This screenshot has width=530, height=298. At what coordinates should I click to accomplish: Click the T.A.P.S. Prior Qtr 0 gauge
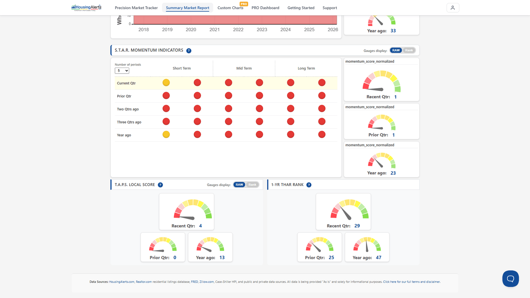coord(163,245)
